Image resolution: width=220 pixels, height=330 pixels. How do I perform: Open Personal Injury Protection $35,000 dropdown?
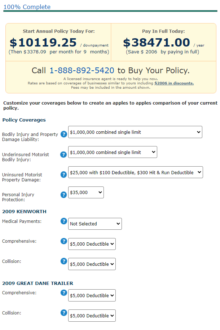tap(86, 192)
